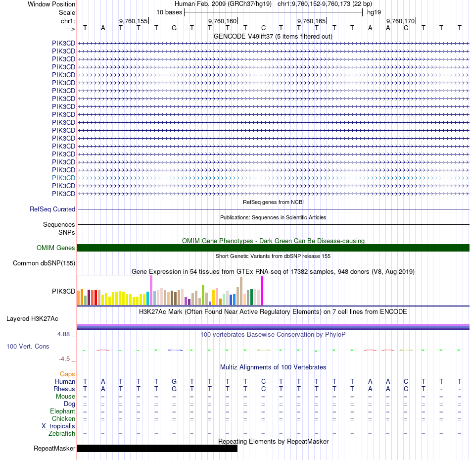Open Repeating Elements by RepeatMasker title
This screenshot has width=470, height=460.
[x=274, y=442]
